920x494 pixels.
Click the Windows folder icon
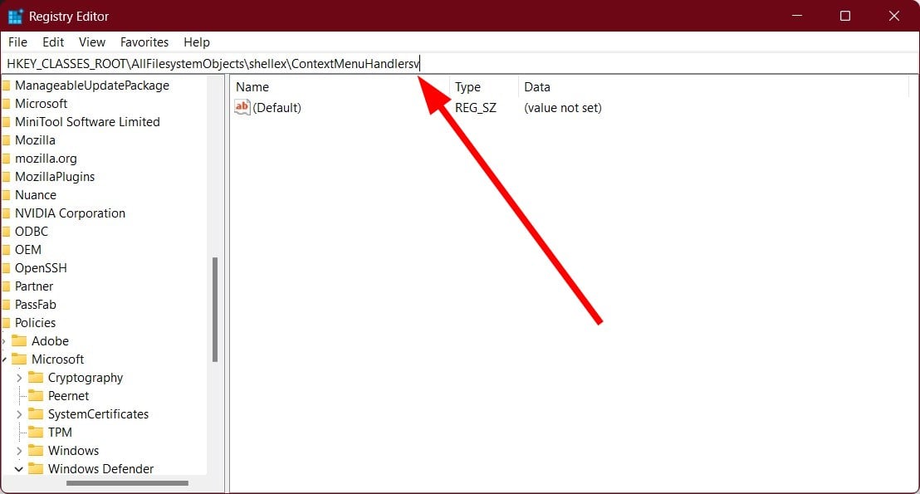tap(36, 450)
